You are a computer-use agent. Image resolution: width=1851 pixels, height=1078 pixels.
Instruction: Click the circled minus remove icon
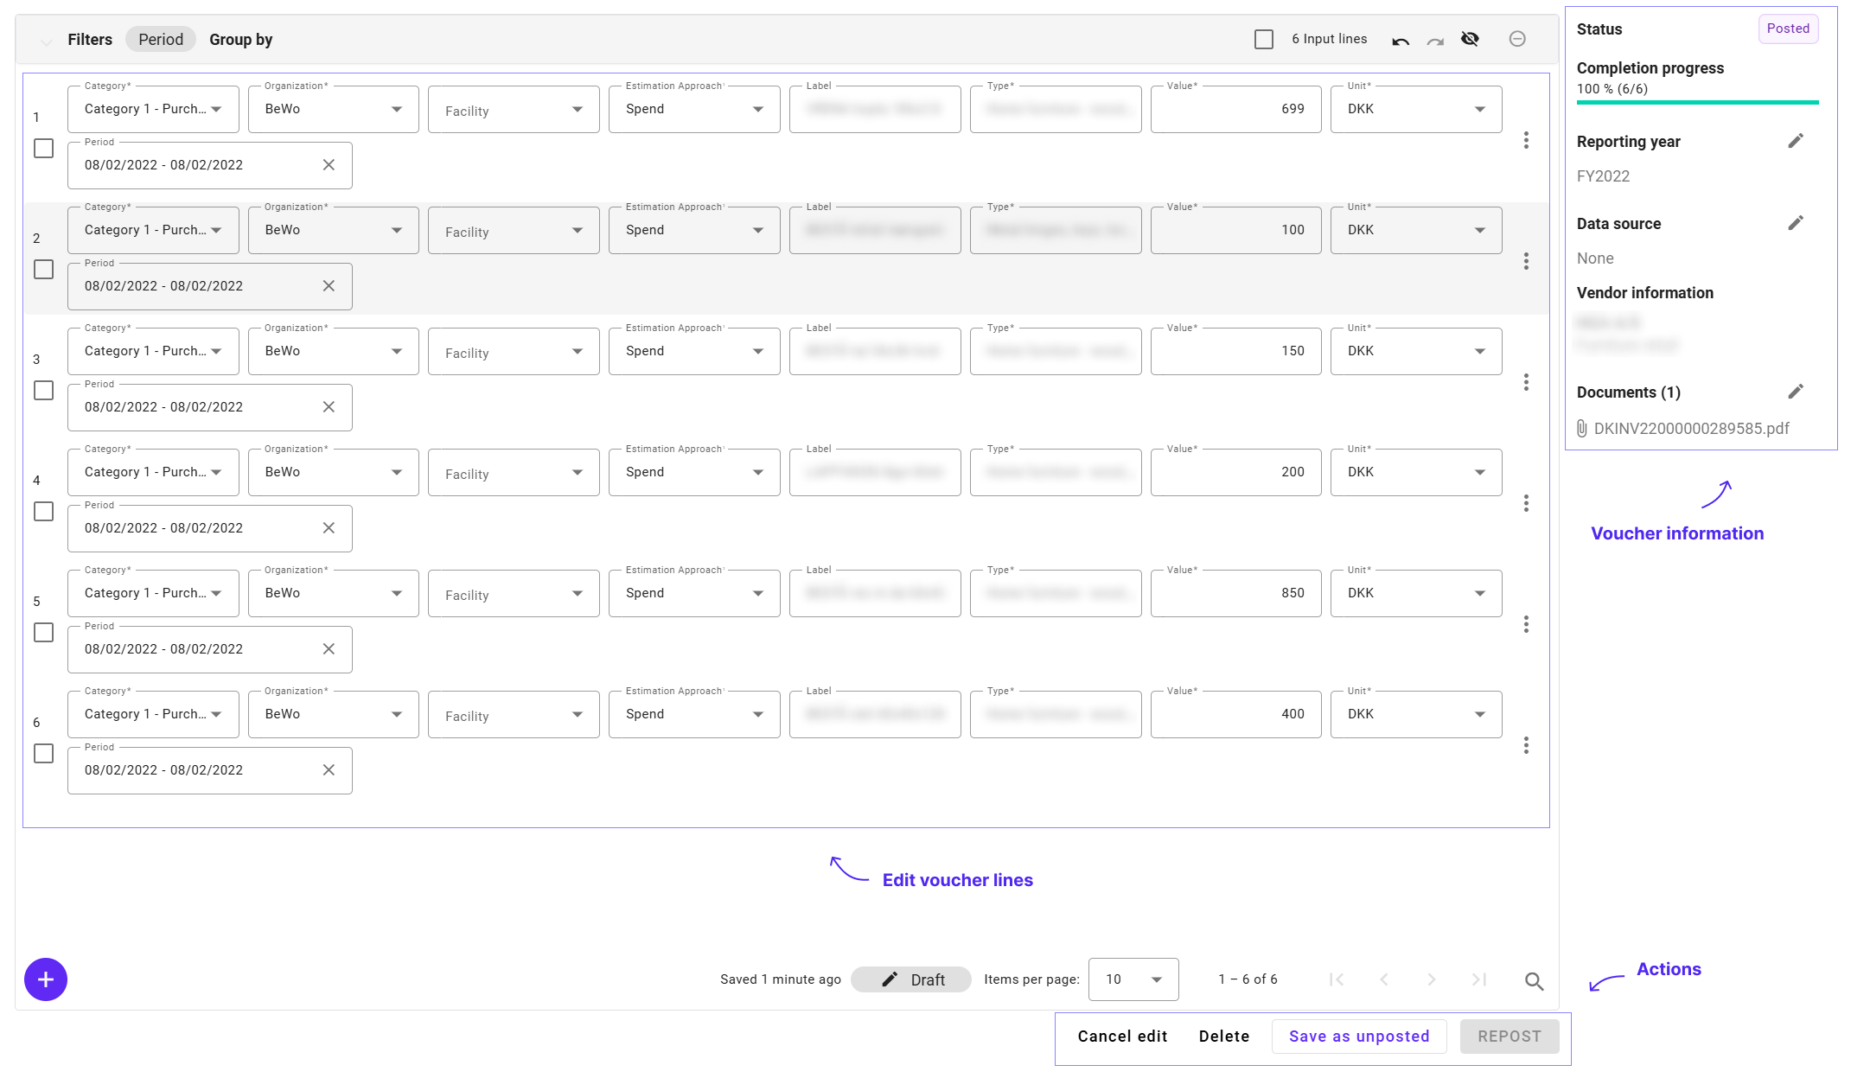[1517, 39]
